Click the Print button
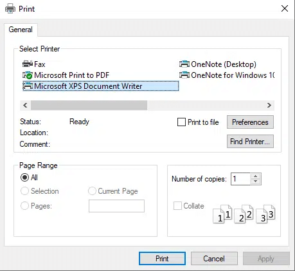Screen dimensions: 295x271 coord(162,259)
